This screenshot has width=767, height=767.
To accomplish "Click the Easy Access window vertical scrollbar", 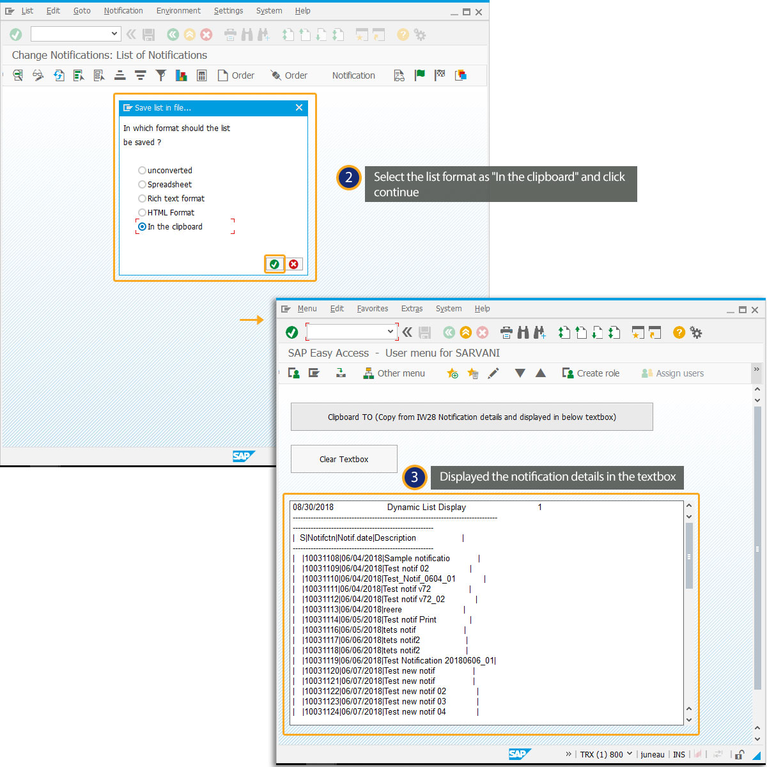I will click(757, 548).
